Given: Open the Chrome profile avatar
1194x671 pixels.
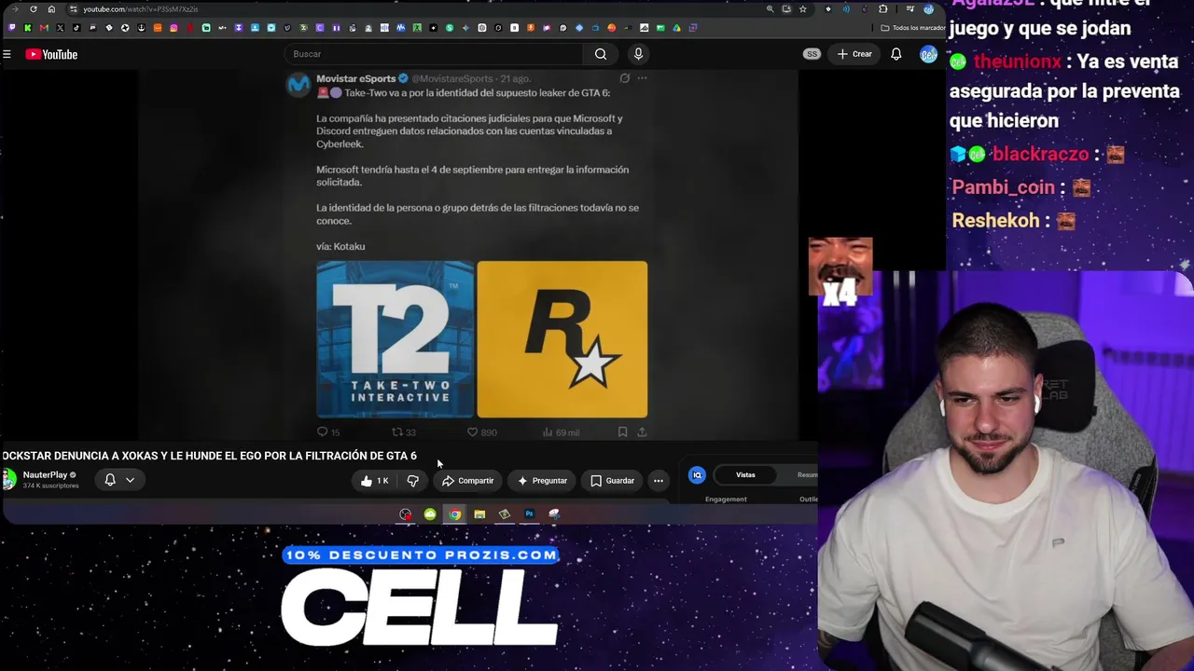Looking at the screenshot, I should 928,9.
